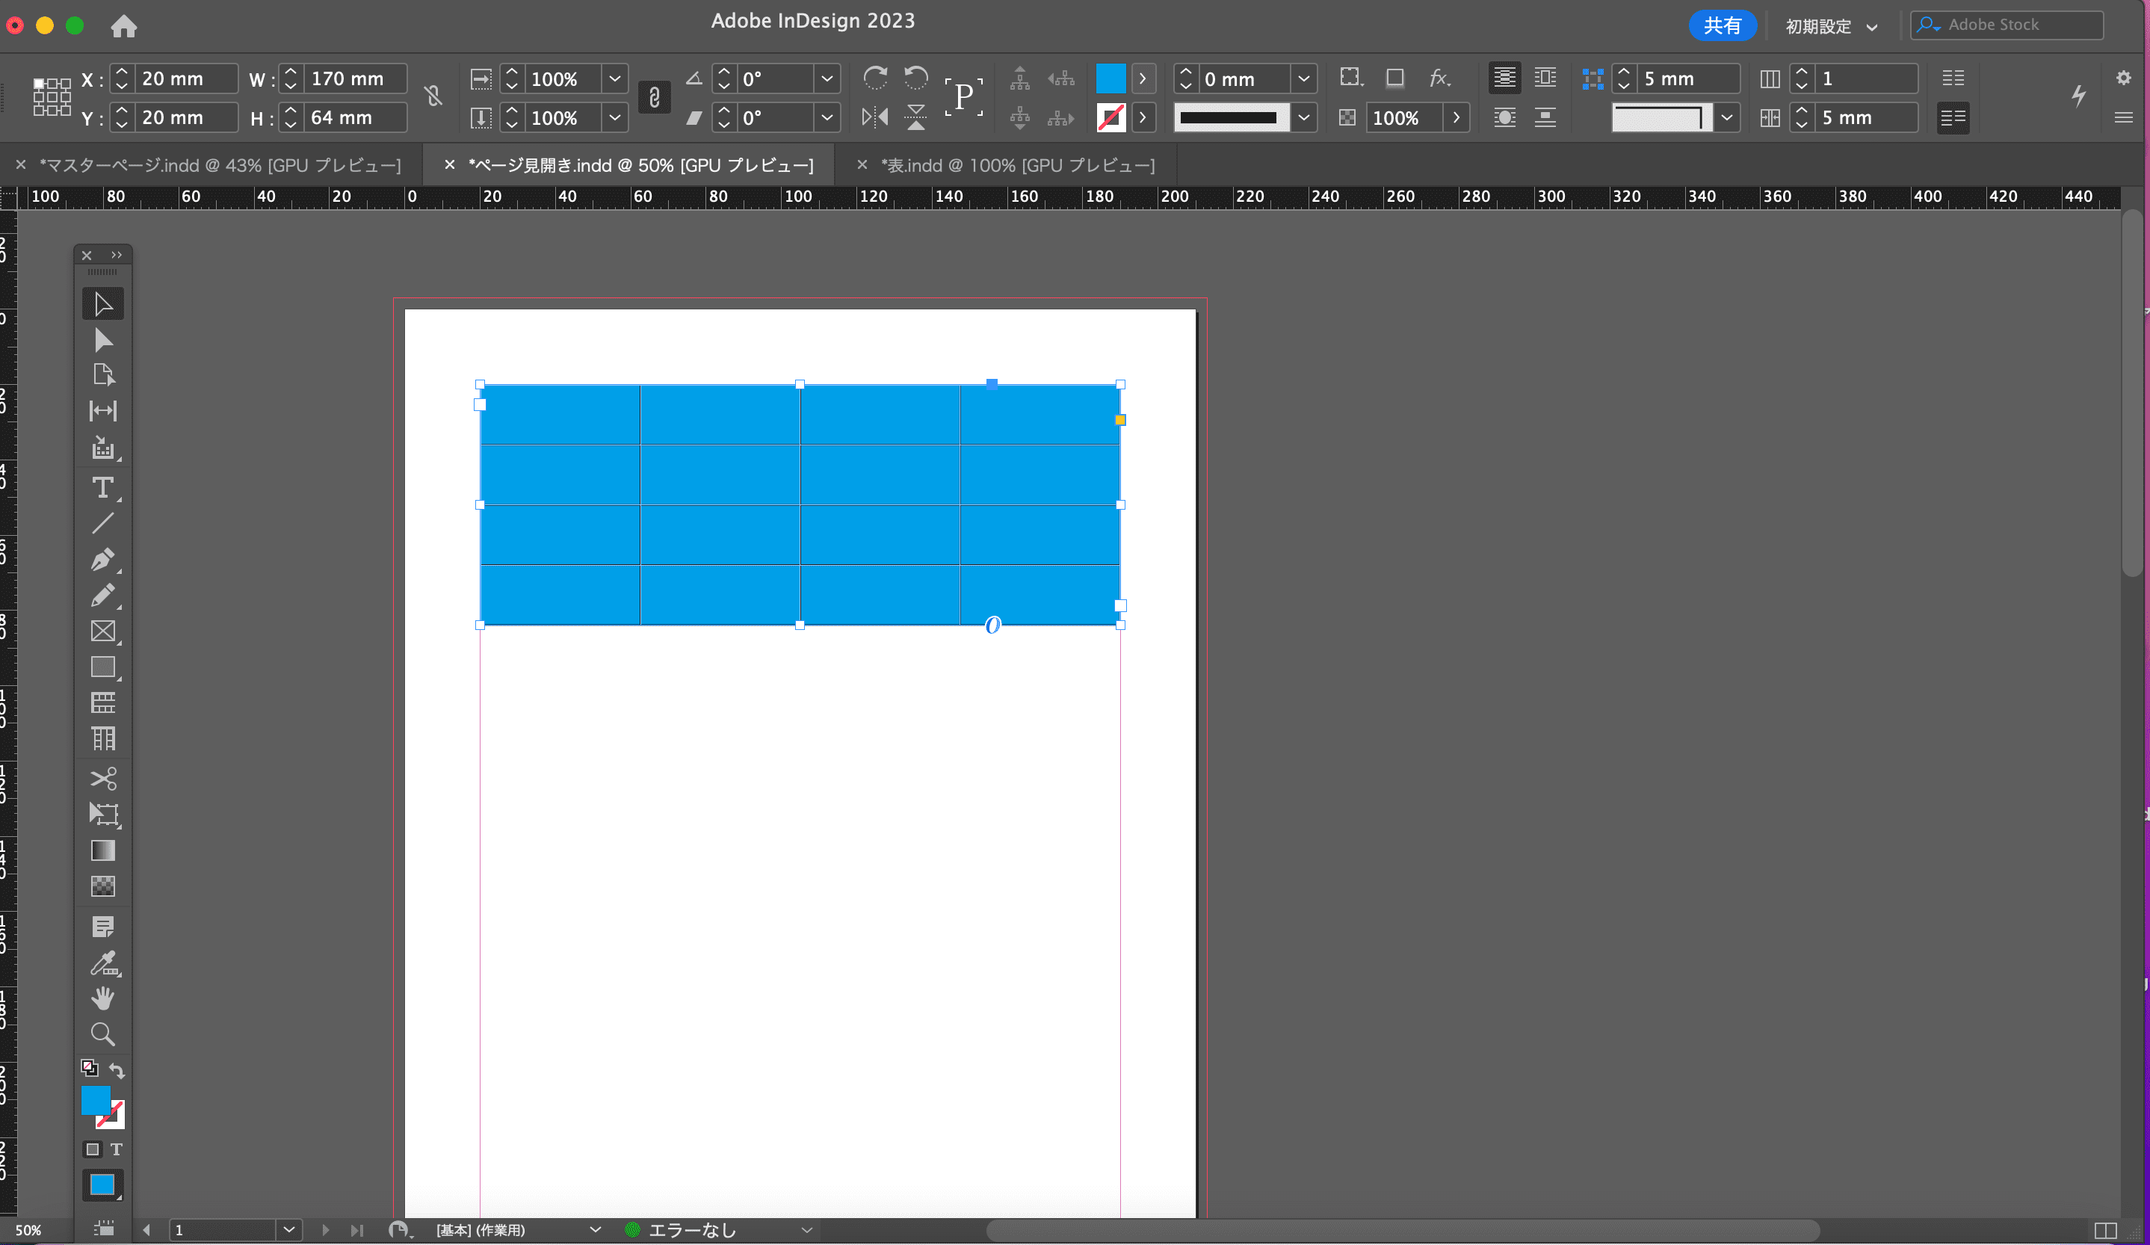Choose the Page tool
The height and width of the screenshot is (1245, 2150).
(x=103, y=375)
